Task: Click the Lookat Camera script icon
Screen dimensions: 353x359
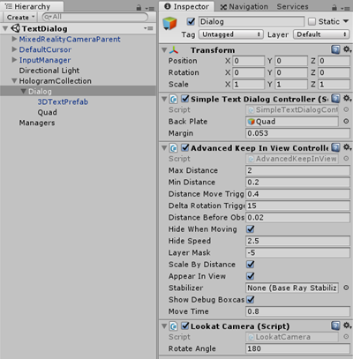Action: [174, 326]
